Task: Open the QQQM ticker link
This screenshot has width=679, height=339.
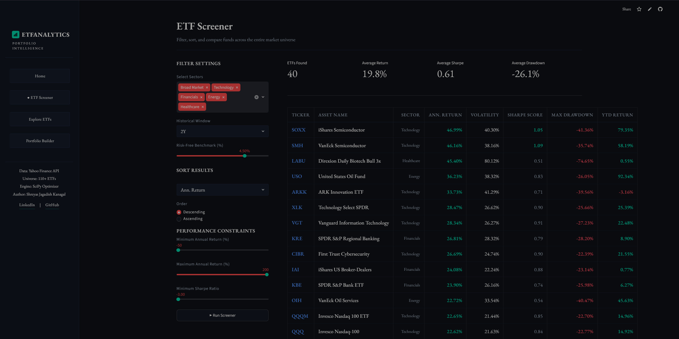Action: [300, 316]
